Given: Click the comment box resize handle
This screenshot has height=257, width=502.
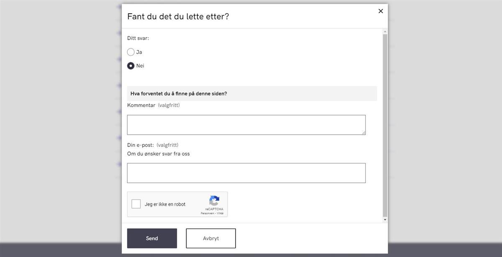Looking at the screenshot, I should click(x=364, y=133).
